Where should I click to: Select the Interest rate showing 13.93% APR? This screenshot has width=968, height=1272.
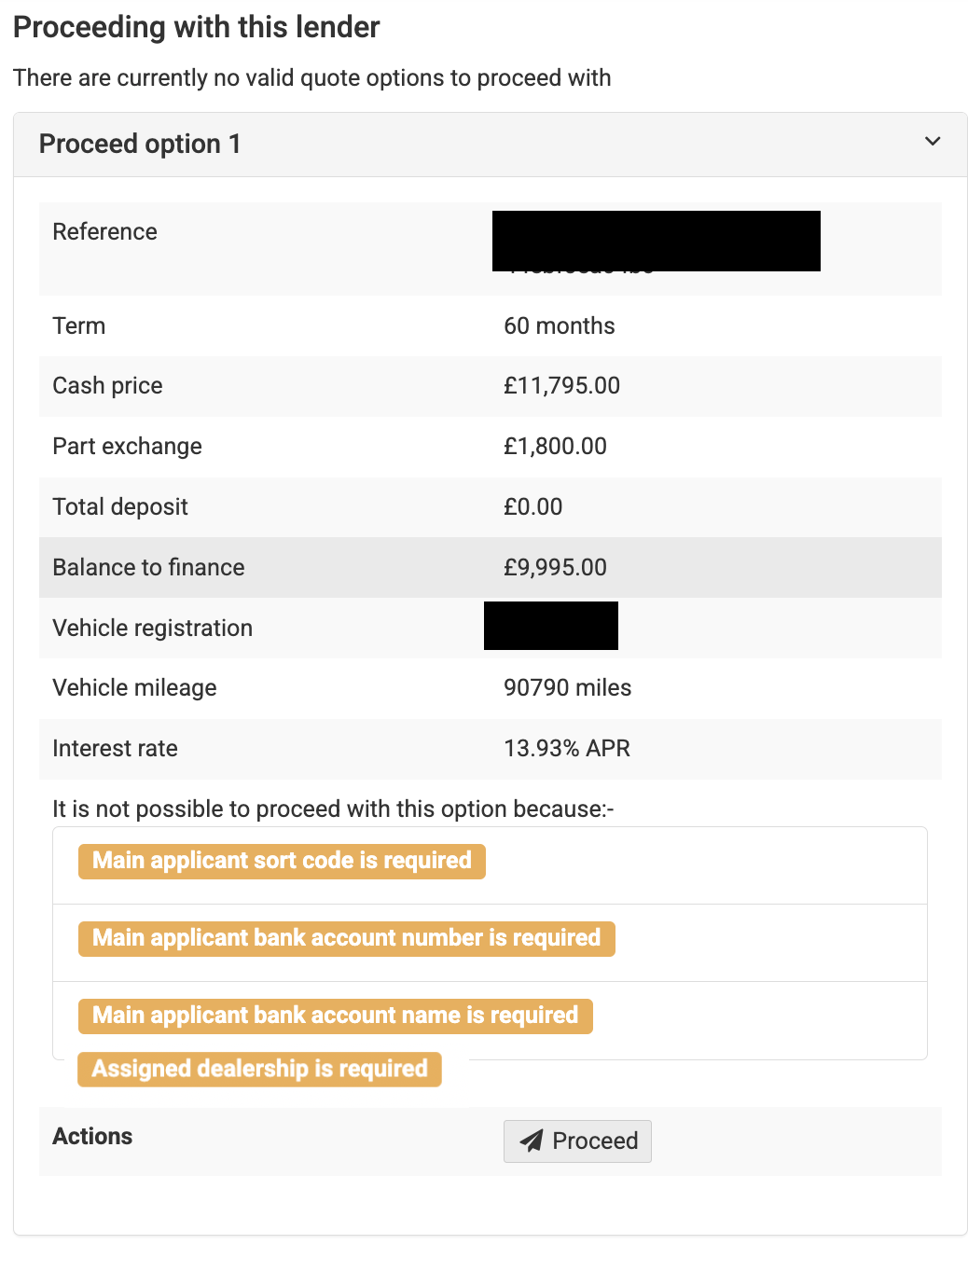coord(566,748)
